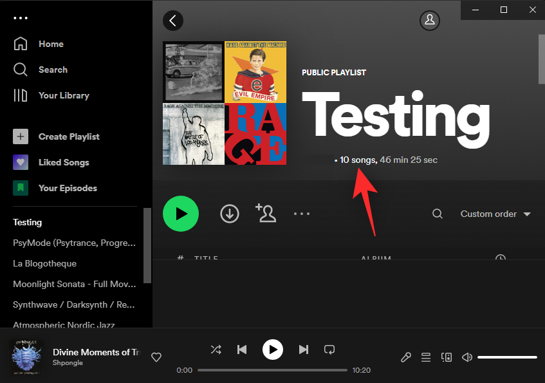This screenshot has height=383, width=545.
Task: Click the Shpongle album art thumbnail
Action: 26,357
